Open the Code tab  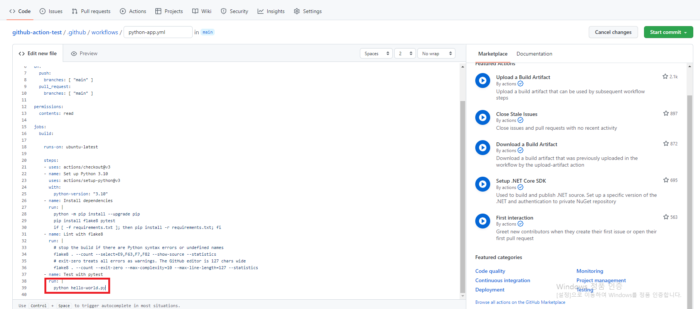click(20, 11)
